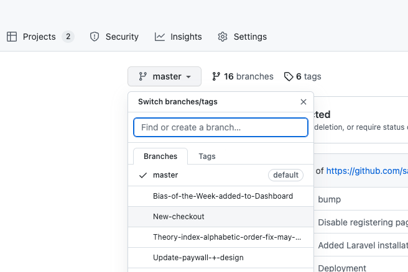Click the branch icon in master button
The width and height of the screenshot is (408, 272).
142,76
